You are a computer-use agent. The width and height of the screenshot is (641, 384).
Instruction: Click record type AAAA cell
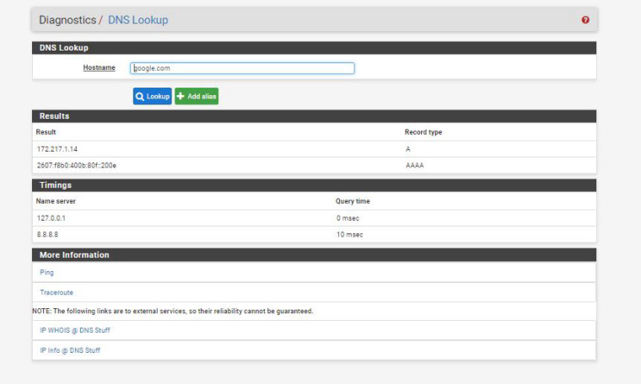(414, 165)
